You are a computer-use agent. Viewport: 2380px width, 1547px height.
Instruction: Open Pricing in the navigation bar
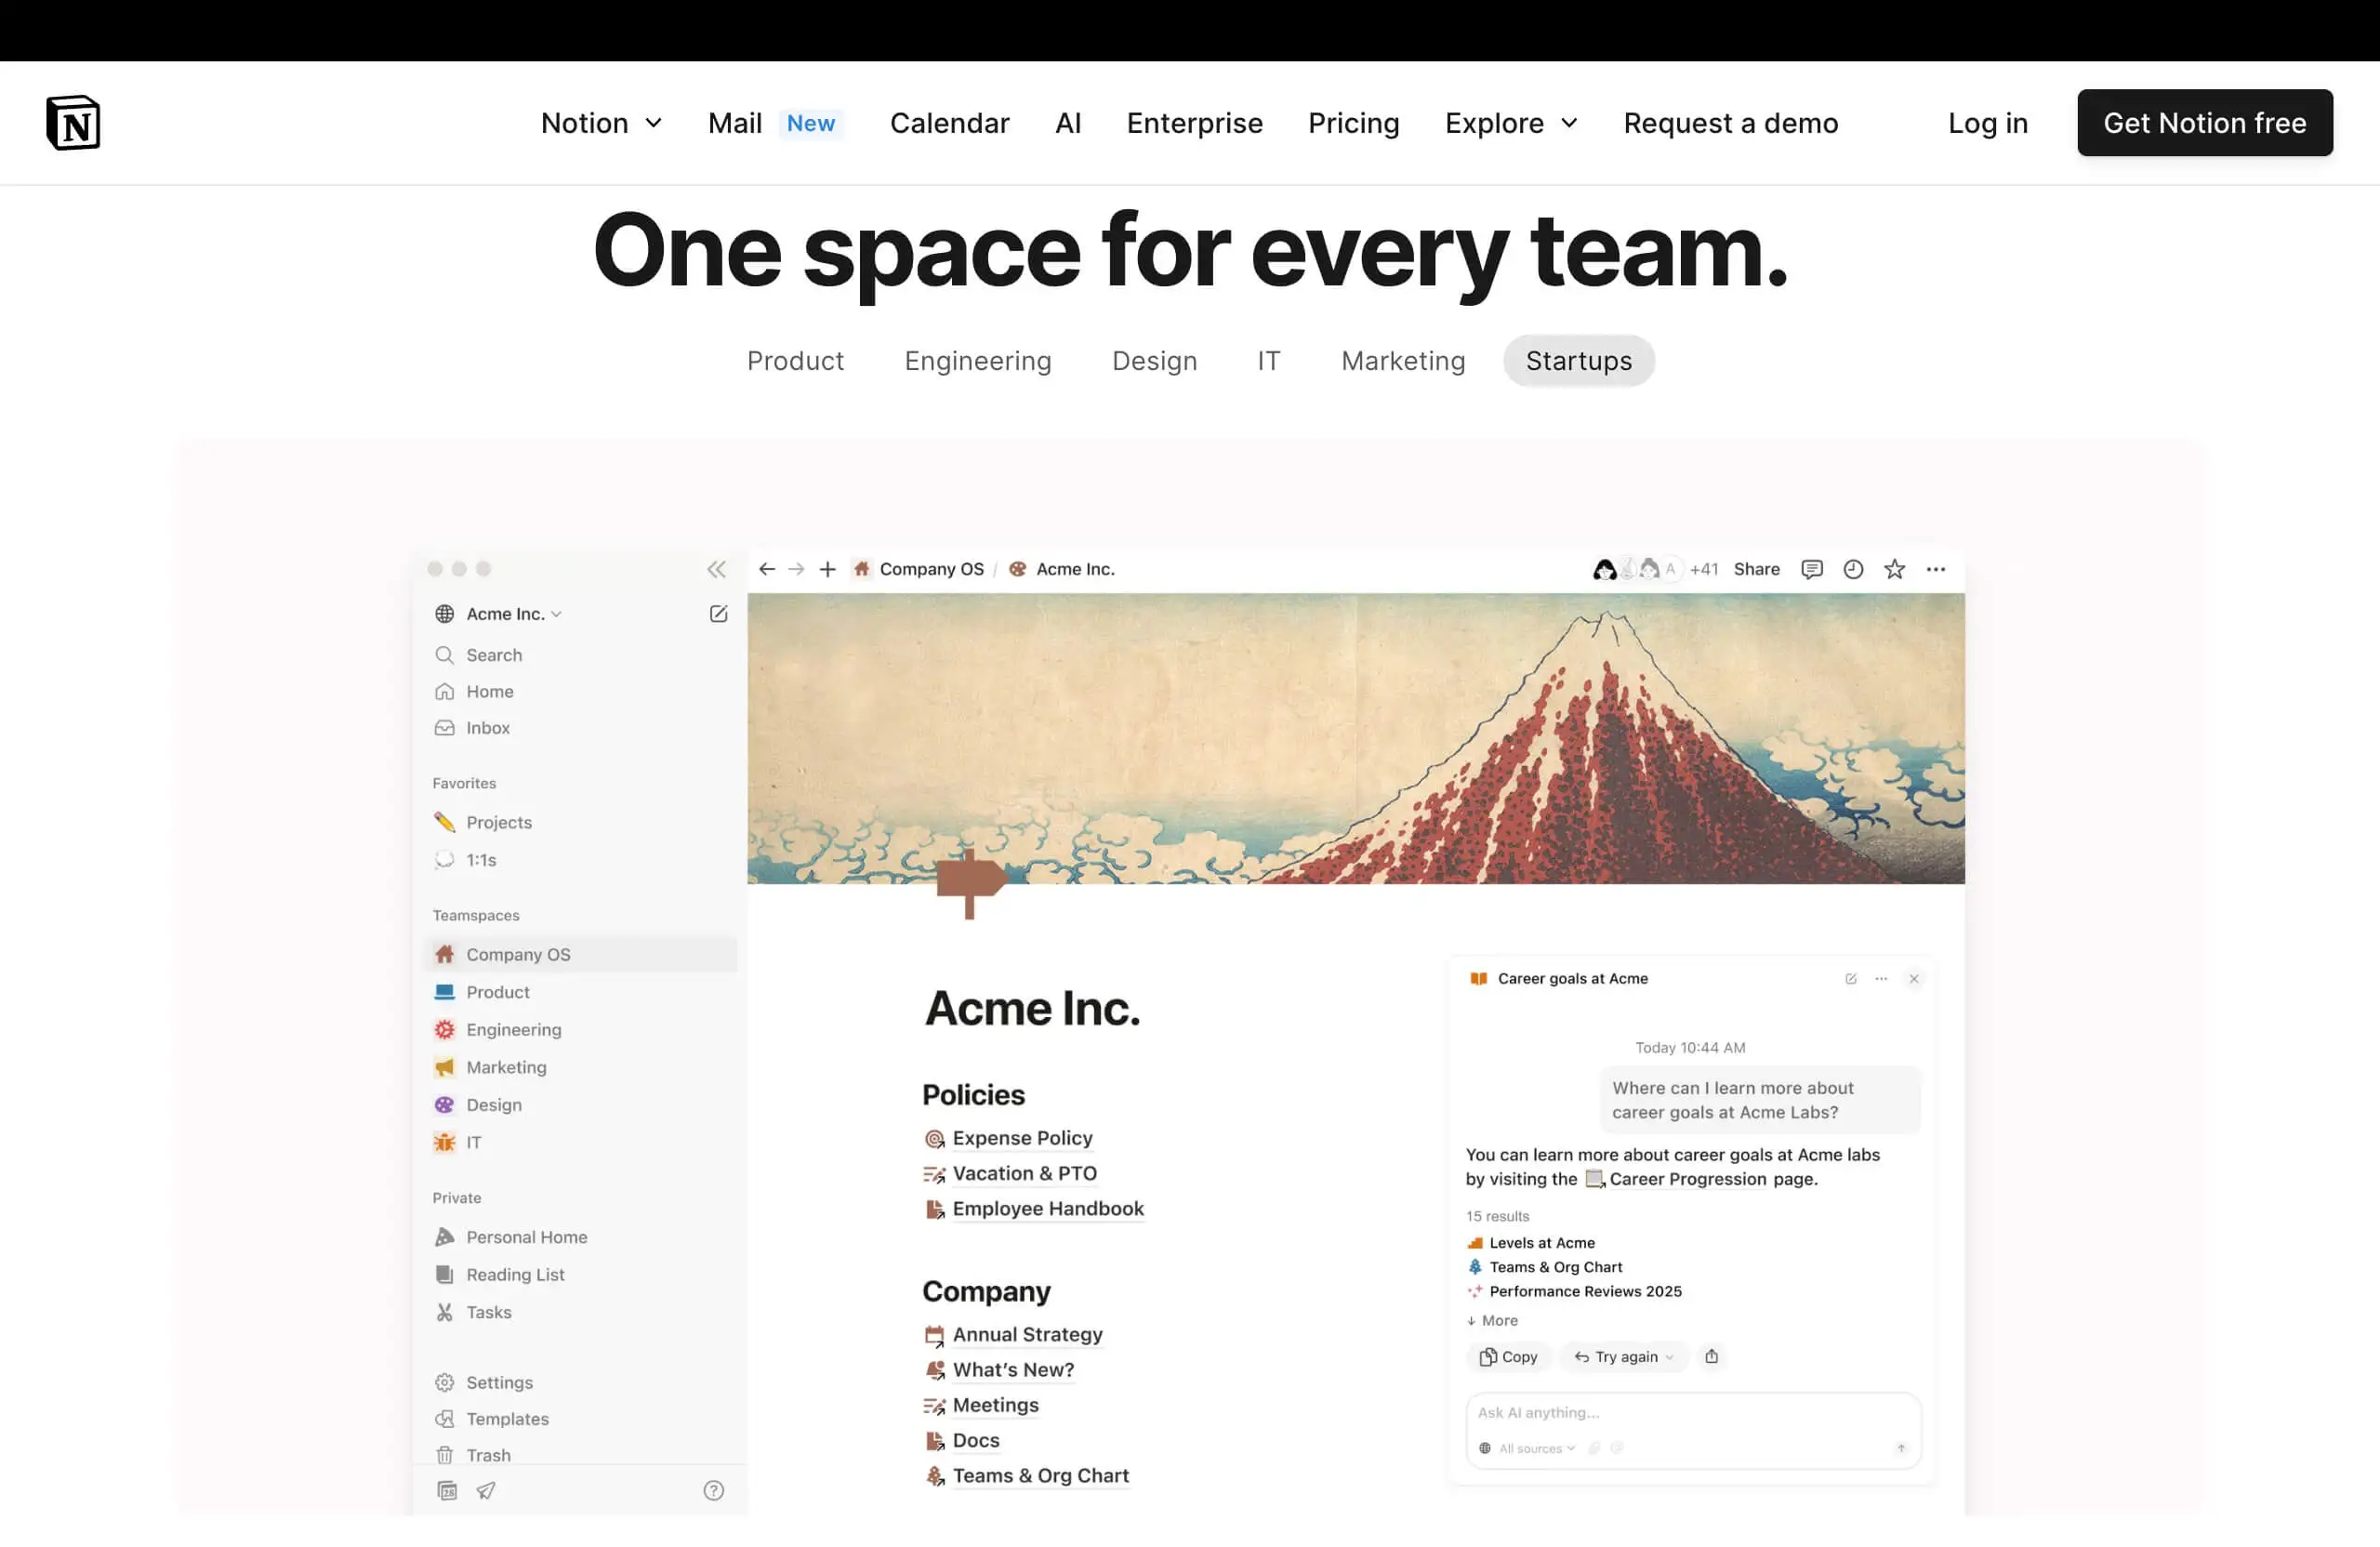1353,123
